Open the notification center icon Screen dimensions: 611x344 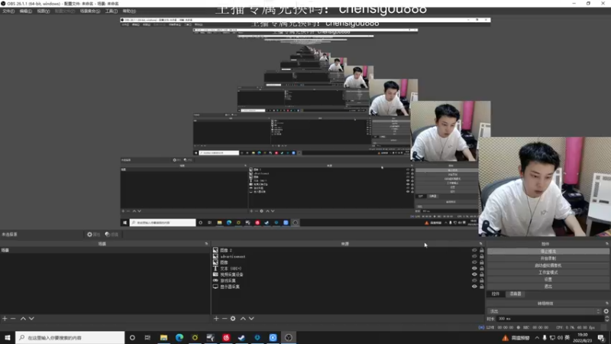601,338
